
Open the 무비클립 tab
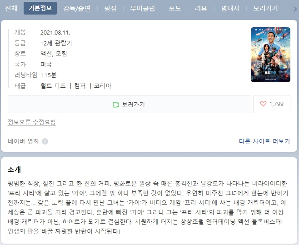tap(142, 8)
